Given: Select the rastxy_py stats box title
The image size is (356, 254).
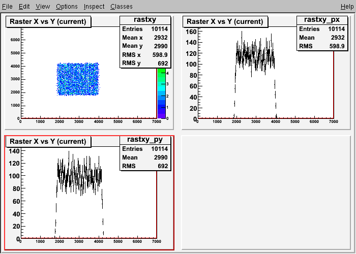Looking at the screenshot, I should coord(145,140).
